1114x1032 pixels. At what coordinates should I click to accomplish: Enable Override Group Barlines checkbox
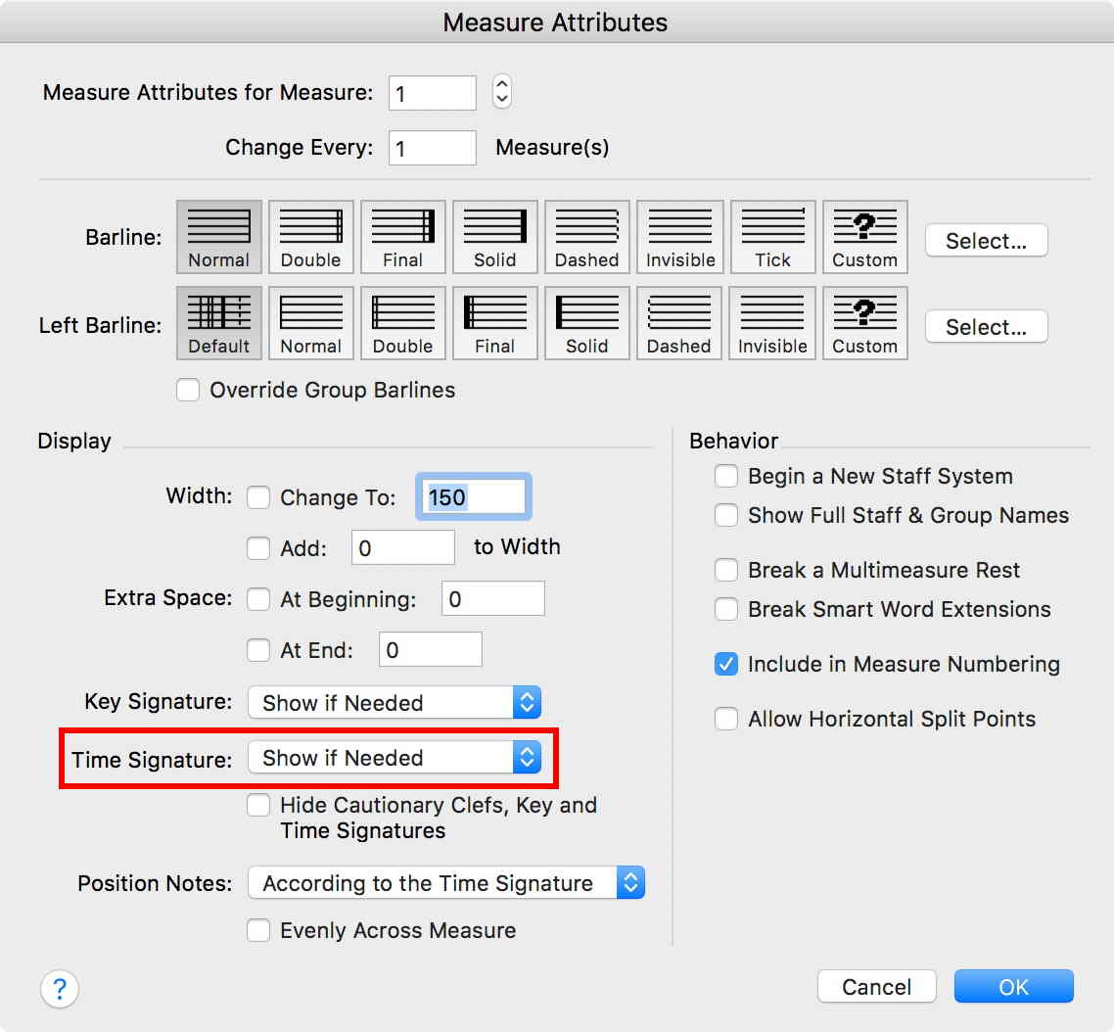188,390
